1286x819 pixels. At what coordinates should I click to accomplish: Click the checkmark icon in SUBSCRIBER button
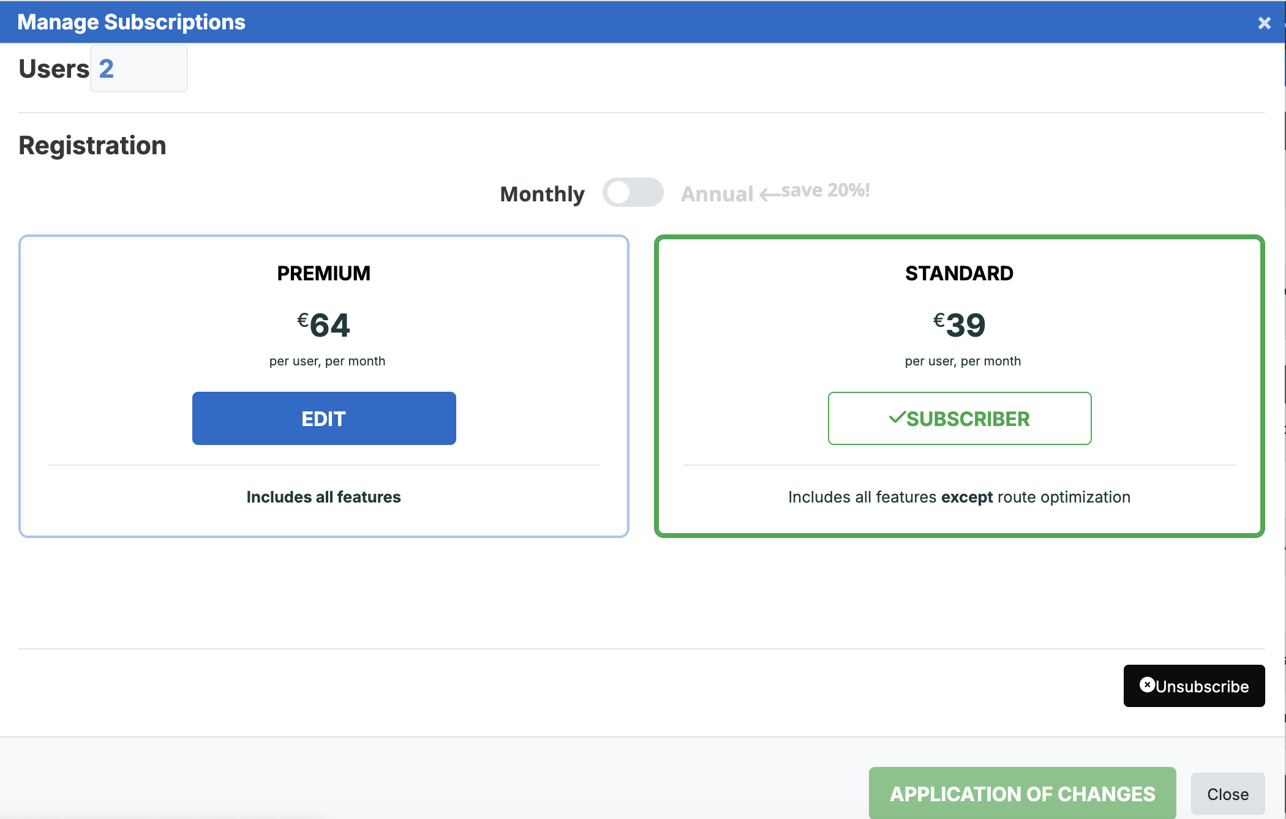pos(897,418)
